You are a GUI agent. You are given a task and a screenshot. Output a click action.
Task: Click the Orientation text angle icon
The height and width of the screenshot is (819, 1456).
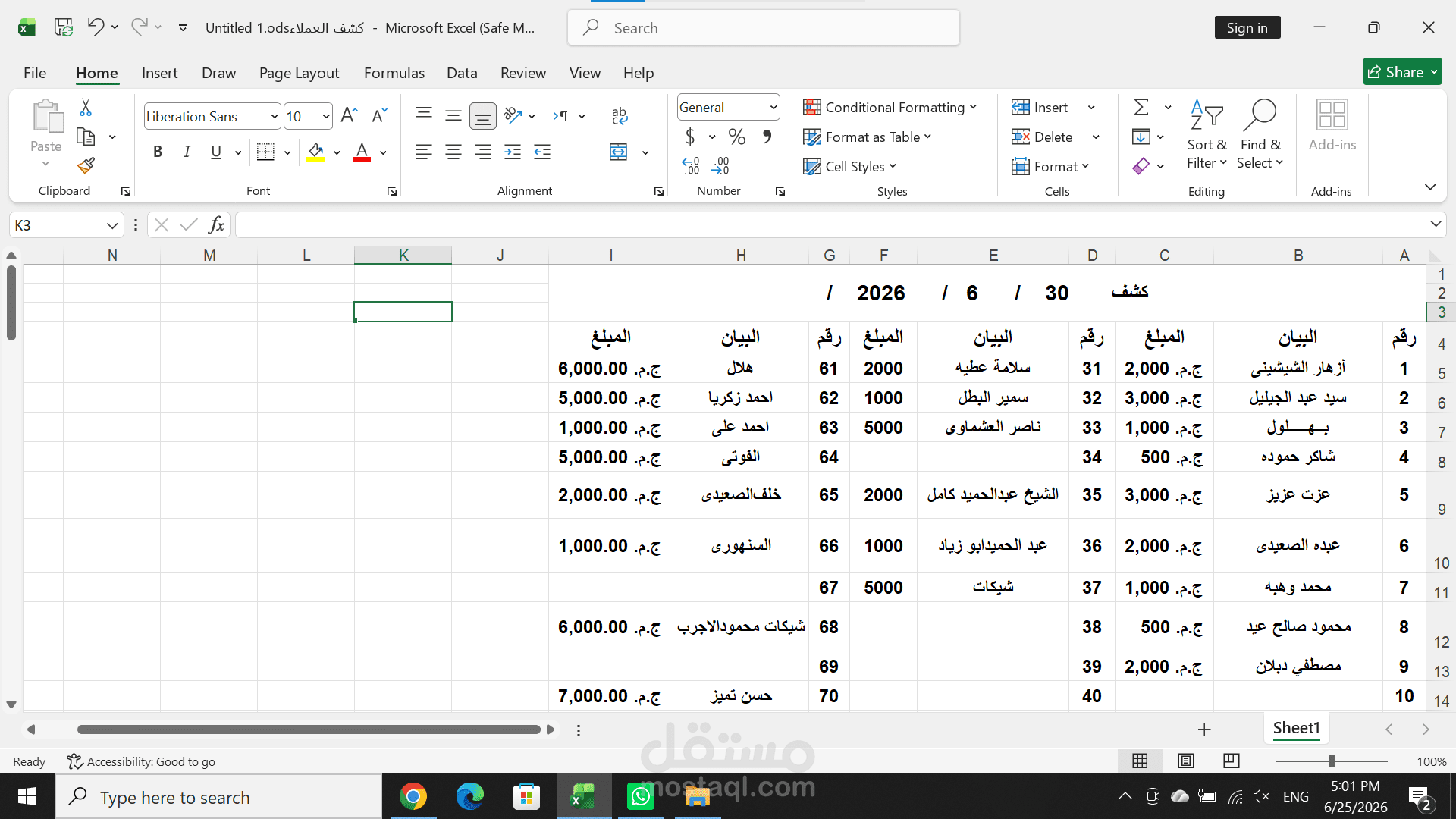513,115
